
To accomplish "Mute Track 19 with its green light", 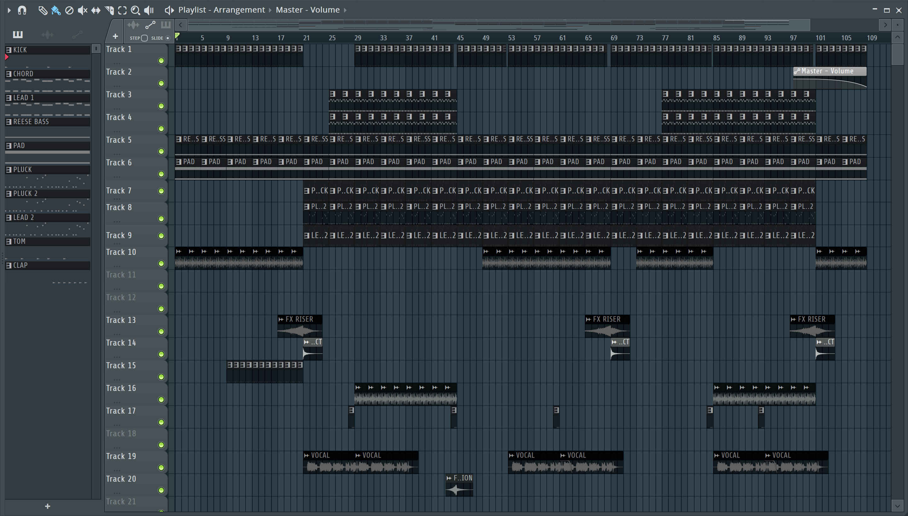I will 161,467.
